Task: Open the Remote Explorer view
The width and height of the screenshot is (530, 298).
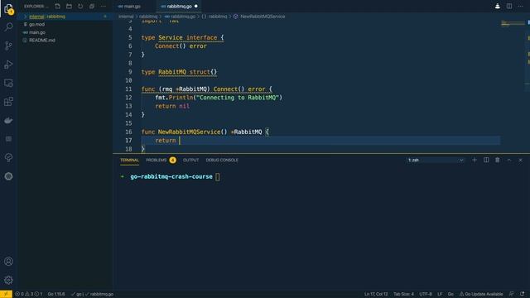Action: pos(8,83)
